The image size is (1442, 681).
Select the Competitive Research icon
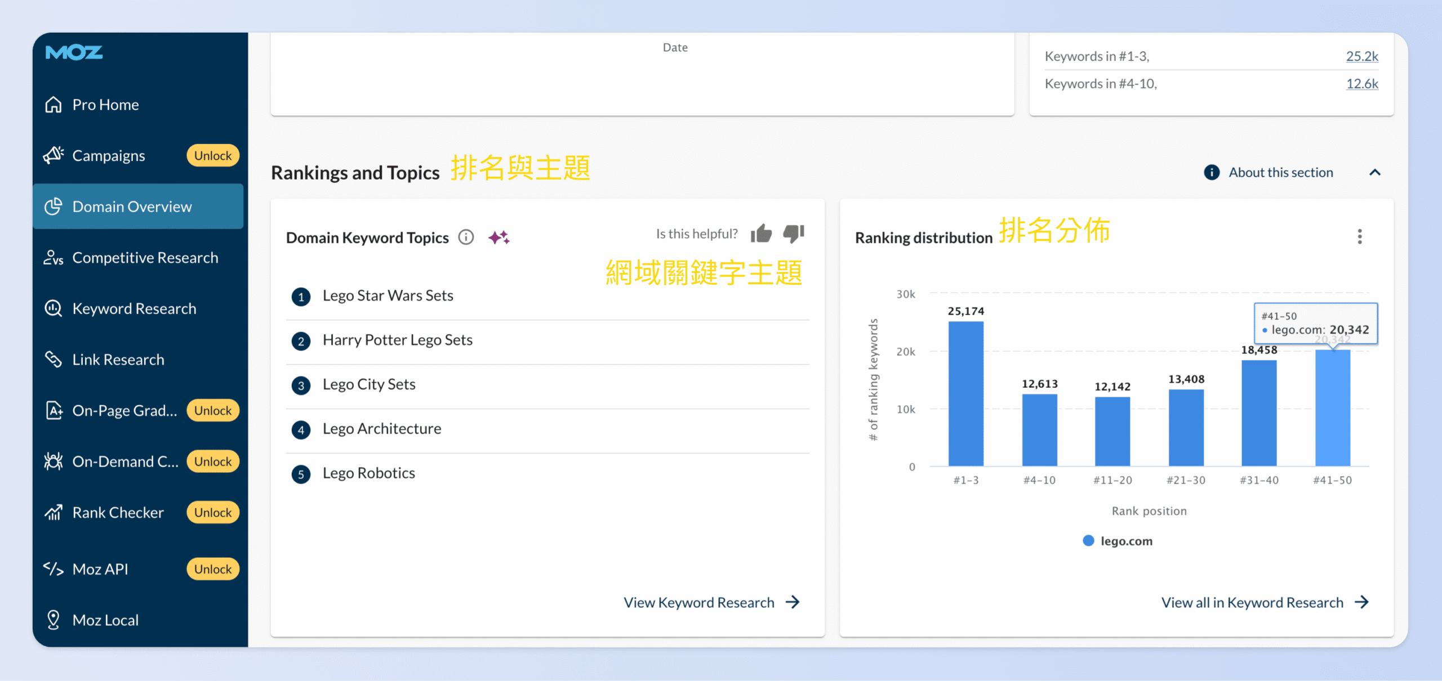[54, 258]
